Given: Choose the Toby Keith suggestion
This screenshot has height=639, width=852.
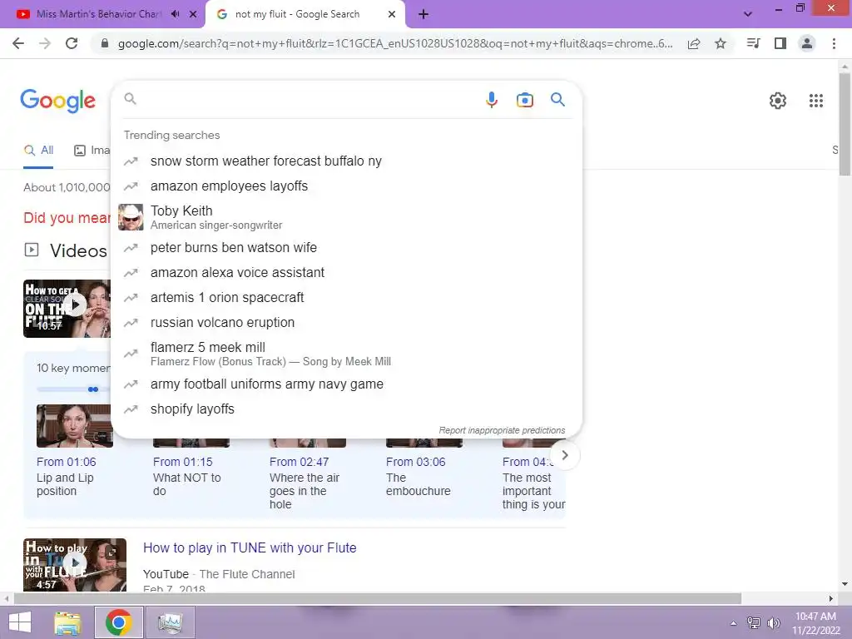Looking at the screenshot, I should point(346,217).
